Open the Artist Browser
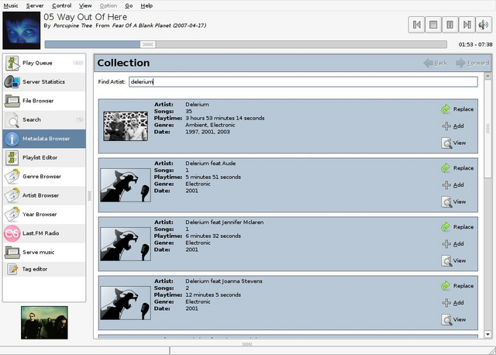 44,195
